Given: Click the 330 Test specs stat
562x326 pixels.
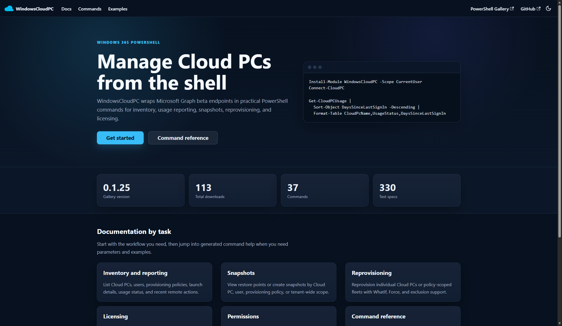Looking at the screenshot, I should 417,190.
